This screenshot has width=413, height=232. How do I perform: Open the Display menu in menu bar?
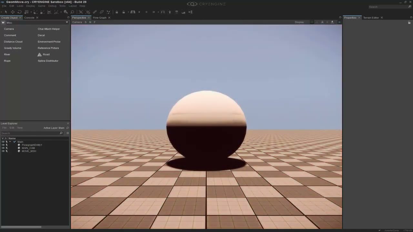click(x=31, y=6)
